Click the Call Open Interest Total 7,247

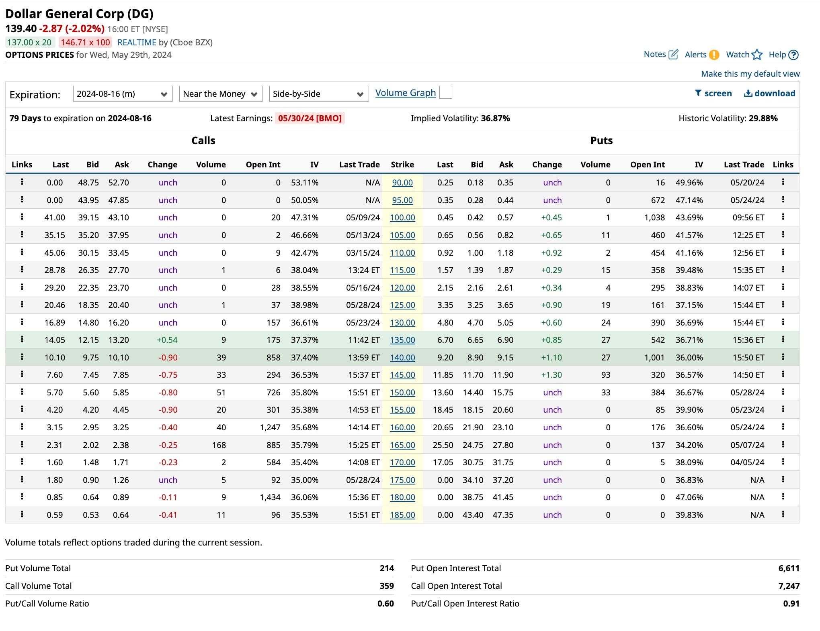click(789, 586)
